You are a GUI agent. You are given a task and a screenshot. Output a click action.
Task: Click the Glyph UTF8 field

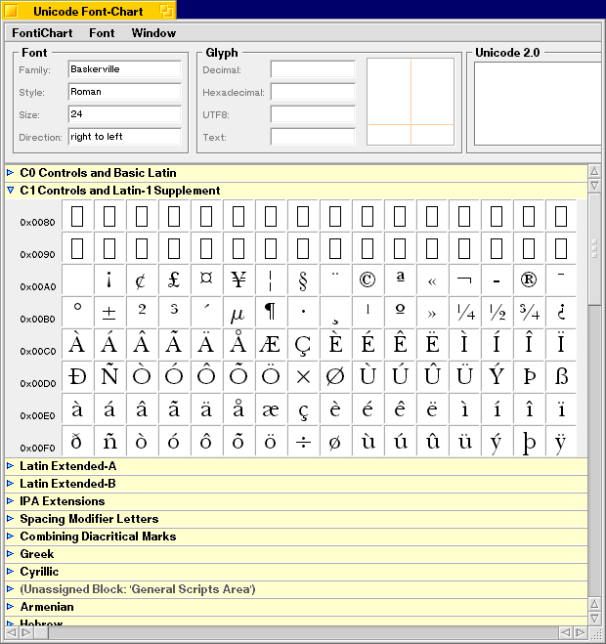(313, 113)
